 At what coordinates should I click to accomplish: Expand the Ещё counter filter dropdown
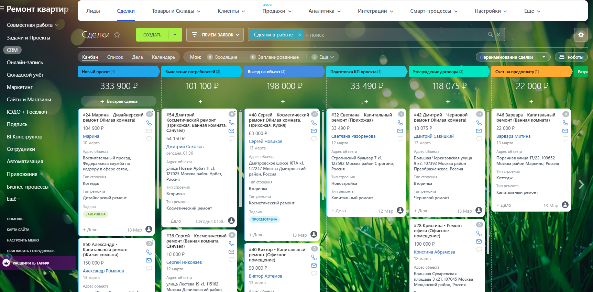click(323, 57)
